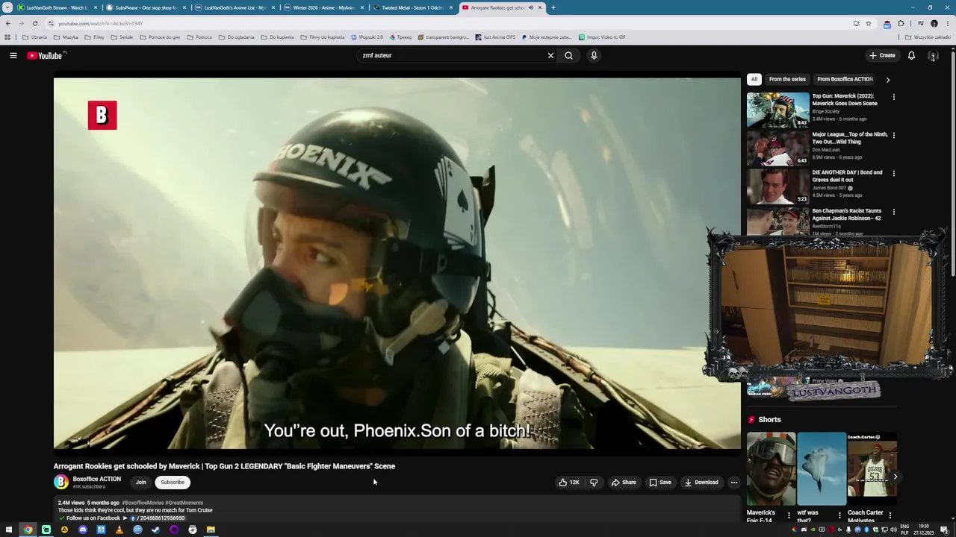Select the From Boxoffice ACTION chip

(x=845, y=79)
